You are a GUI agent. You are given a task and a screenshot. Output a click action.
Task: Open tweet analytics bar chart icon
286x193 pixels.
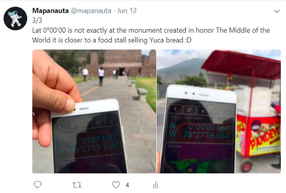(x=156, y=185)
